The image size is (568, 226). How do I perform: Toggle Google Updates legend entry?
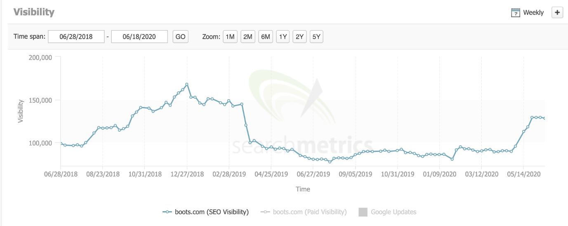(x=387, y=212)
